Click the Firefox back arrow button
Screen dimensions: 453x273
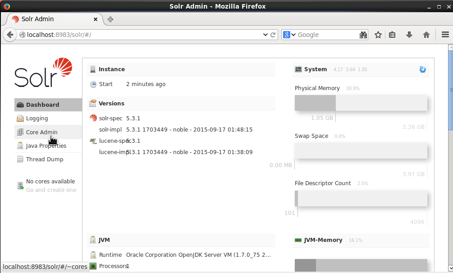10,35
